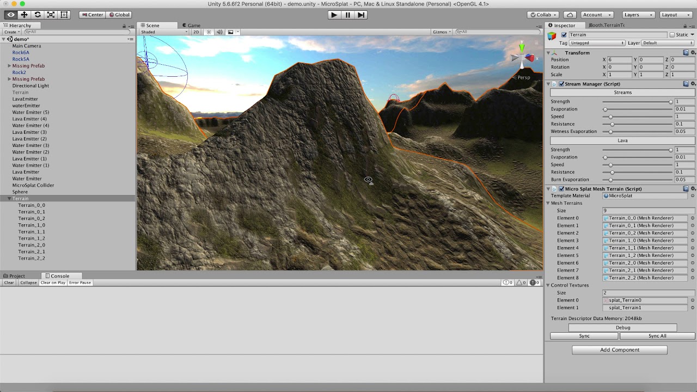Toggle scene lighting sun icon
This screenshot has height=392, width=697.
[209, 32]
